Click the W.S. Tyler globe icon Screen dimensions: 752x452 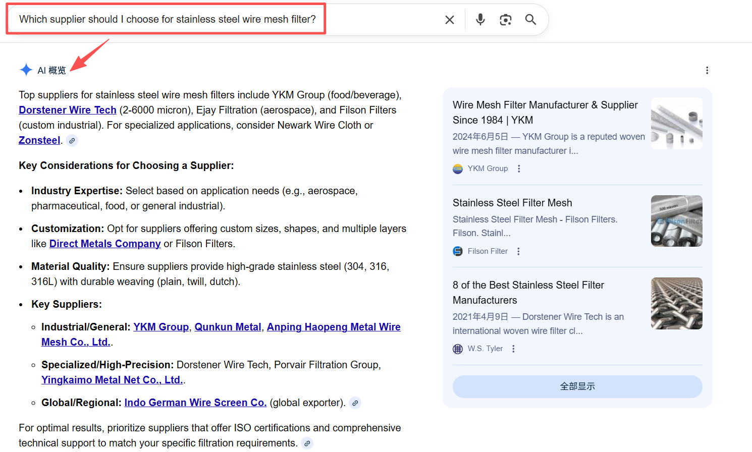pos(457,349)
